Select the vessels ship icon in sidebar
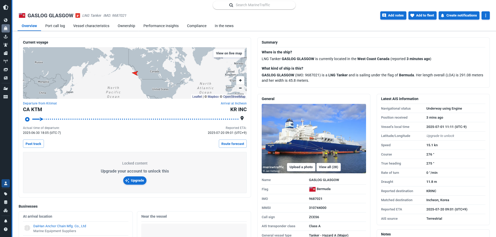This screenshot has height=237, width=496. (6, 28)
